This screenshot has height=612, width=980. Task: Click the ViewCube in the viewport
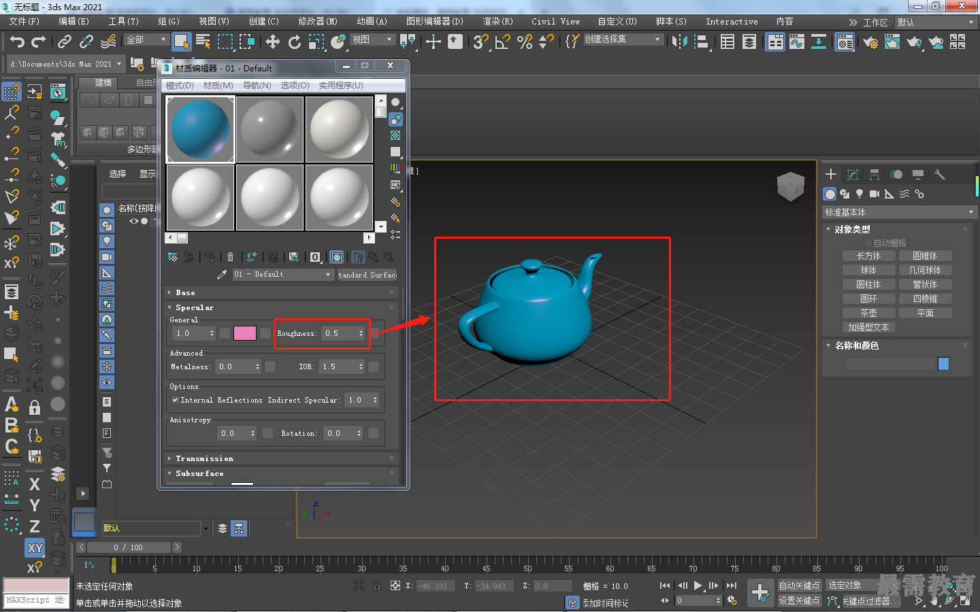(791, 187)
